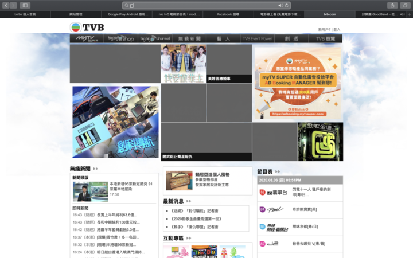413x258 pixels.
Task: Switch to the 網站管理 tab
Action: point(76,14)
